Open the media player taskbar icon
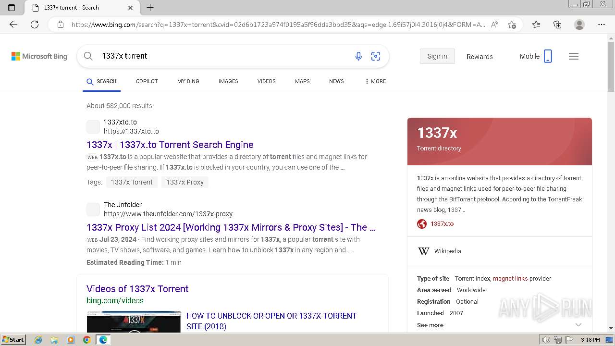615x346 pixels. tap(71, 340)
